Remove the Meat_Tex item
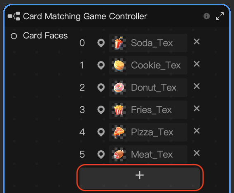234x193 pixels. pos(197,153)
